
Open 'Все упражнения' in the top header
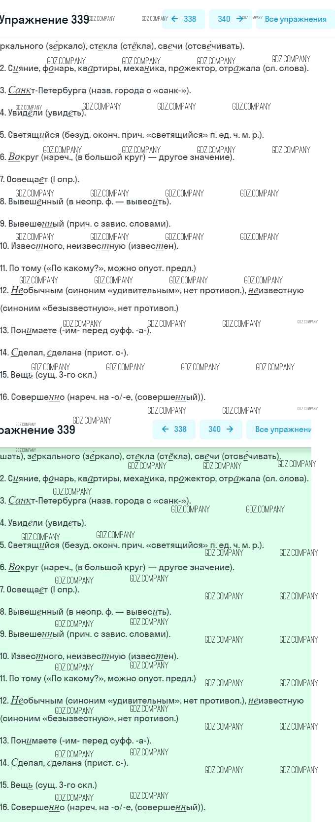point(295,19)
